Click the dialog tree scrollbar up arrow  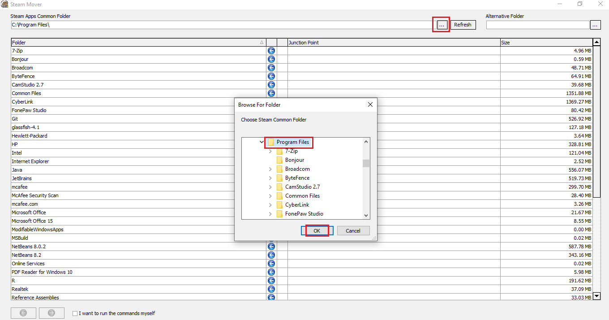(366, 142)
